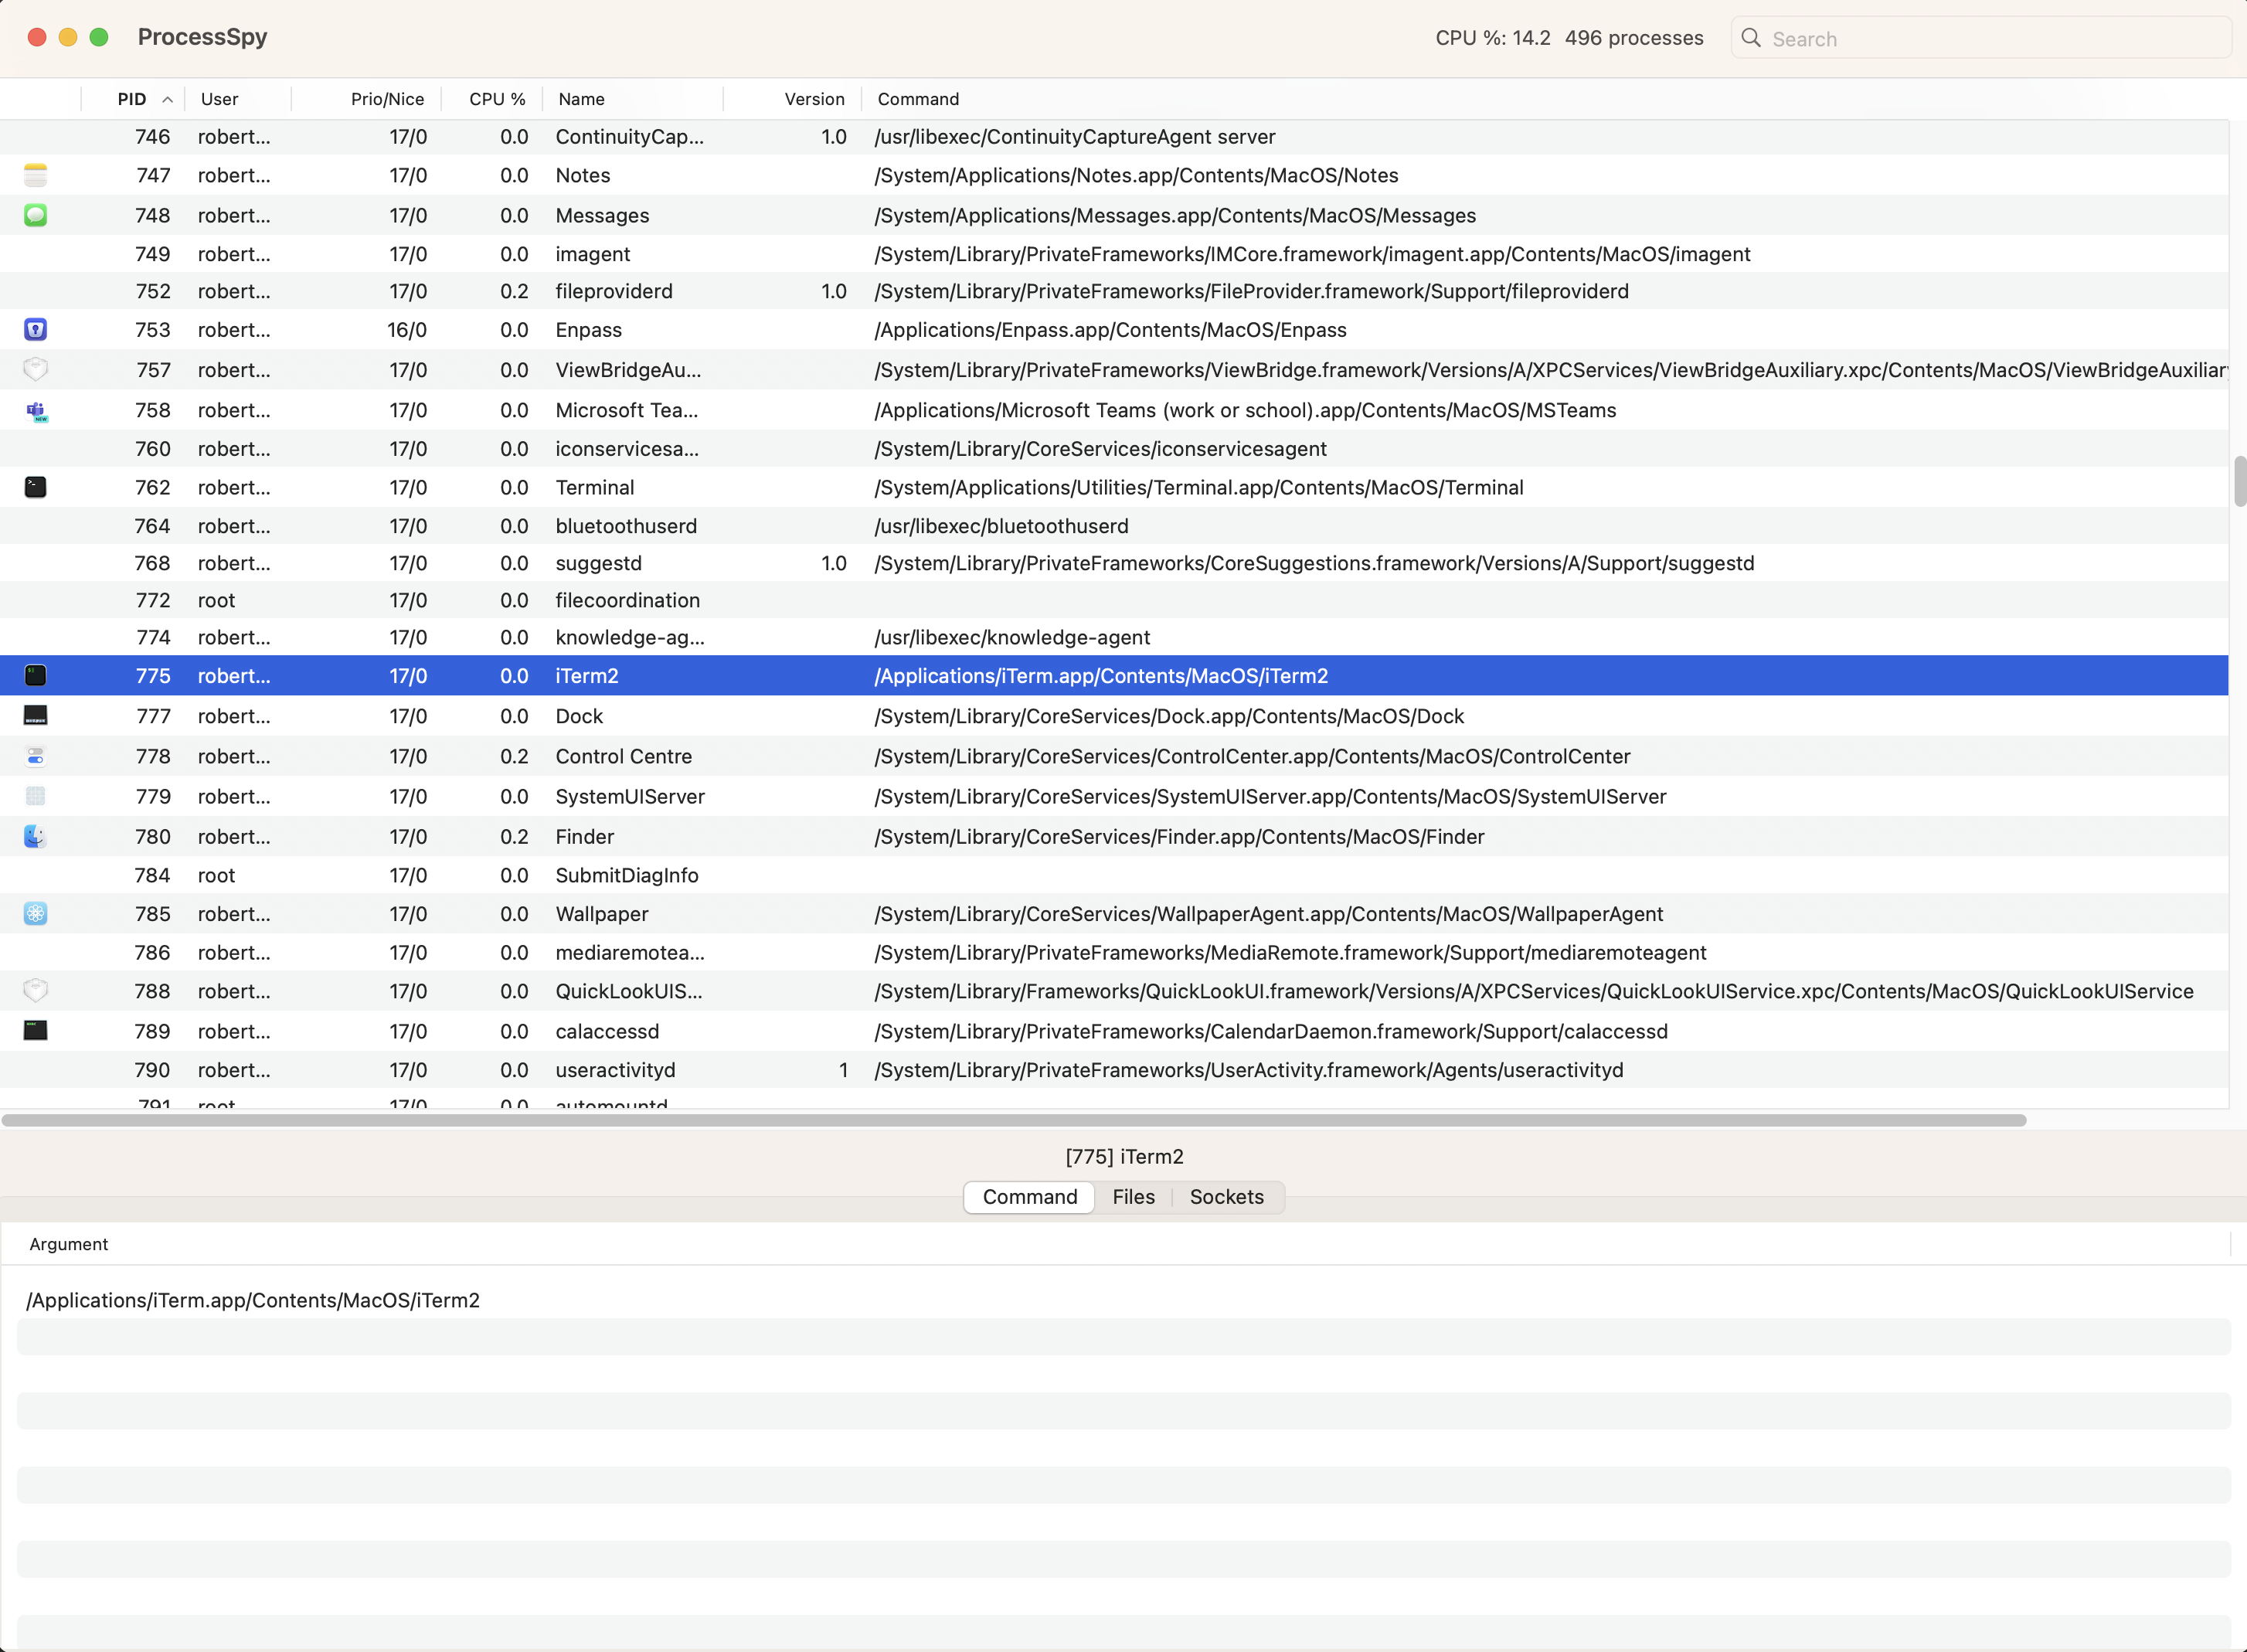This screenshot has width=2247, height=1652.
Task: Click the Notes app icon in row 747
Action: [35, 175]
